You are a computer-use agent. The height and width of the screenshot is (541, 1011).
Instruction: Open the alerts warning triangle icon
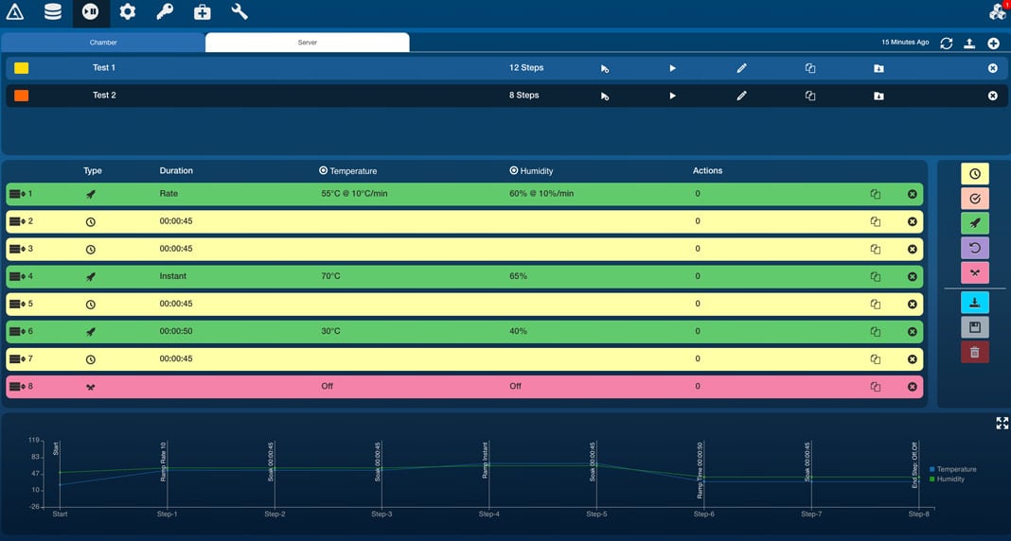coord(15,12)
